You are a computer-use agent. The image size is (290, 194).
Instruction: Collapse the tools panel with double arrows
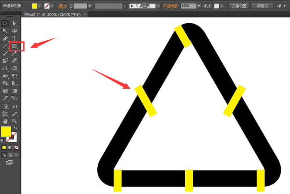pos(2,13)
